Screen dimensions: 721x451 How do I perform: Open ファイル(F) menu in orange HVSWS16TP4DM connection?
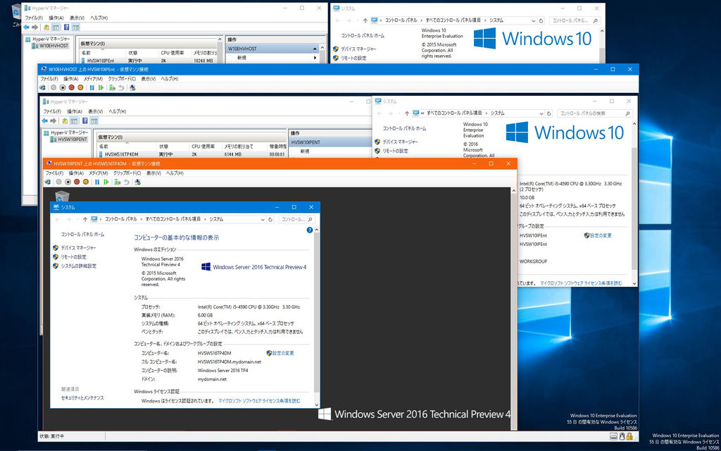click(54, 173)
